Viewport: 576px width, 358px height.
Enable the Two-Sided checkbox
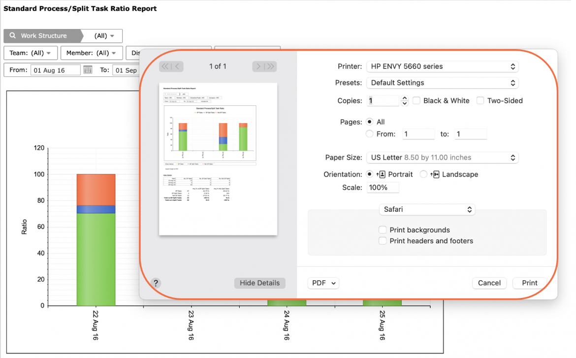coord(480,100)
